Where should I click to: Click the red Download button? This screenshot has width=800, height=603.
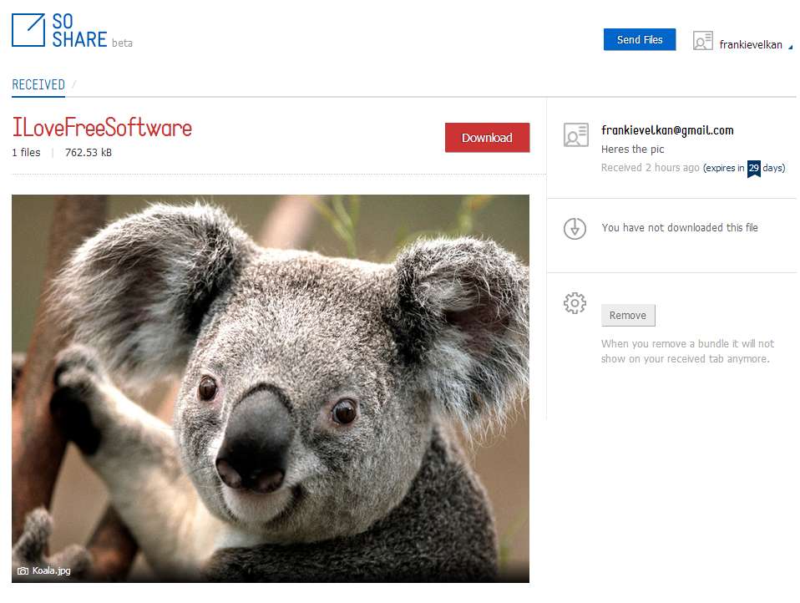click(487, 138)
